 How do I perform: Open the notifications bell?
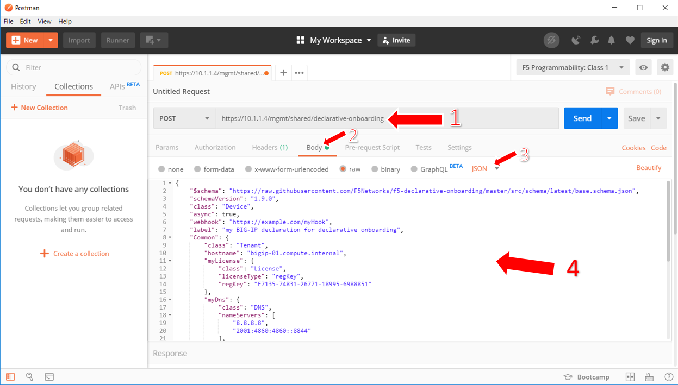point(612,40)
